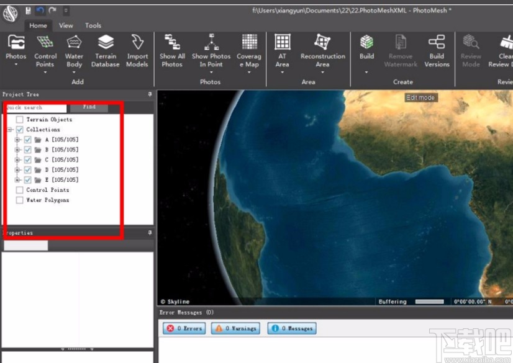
Task: Uncheck collection E checkbox
Action: tap(27, 180)
